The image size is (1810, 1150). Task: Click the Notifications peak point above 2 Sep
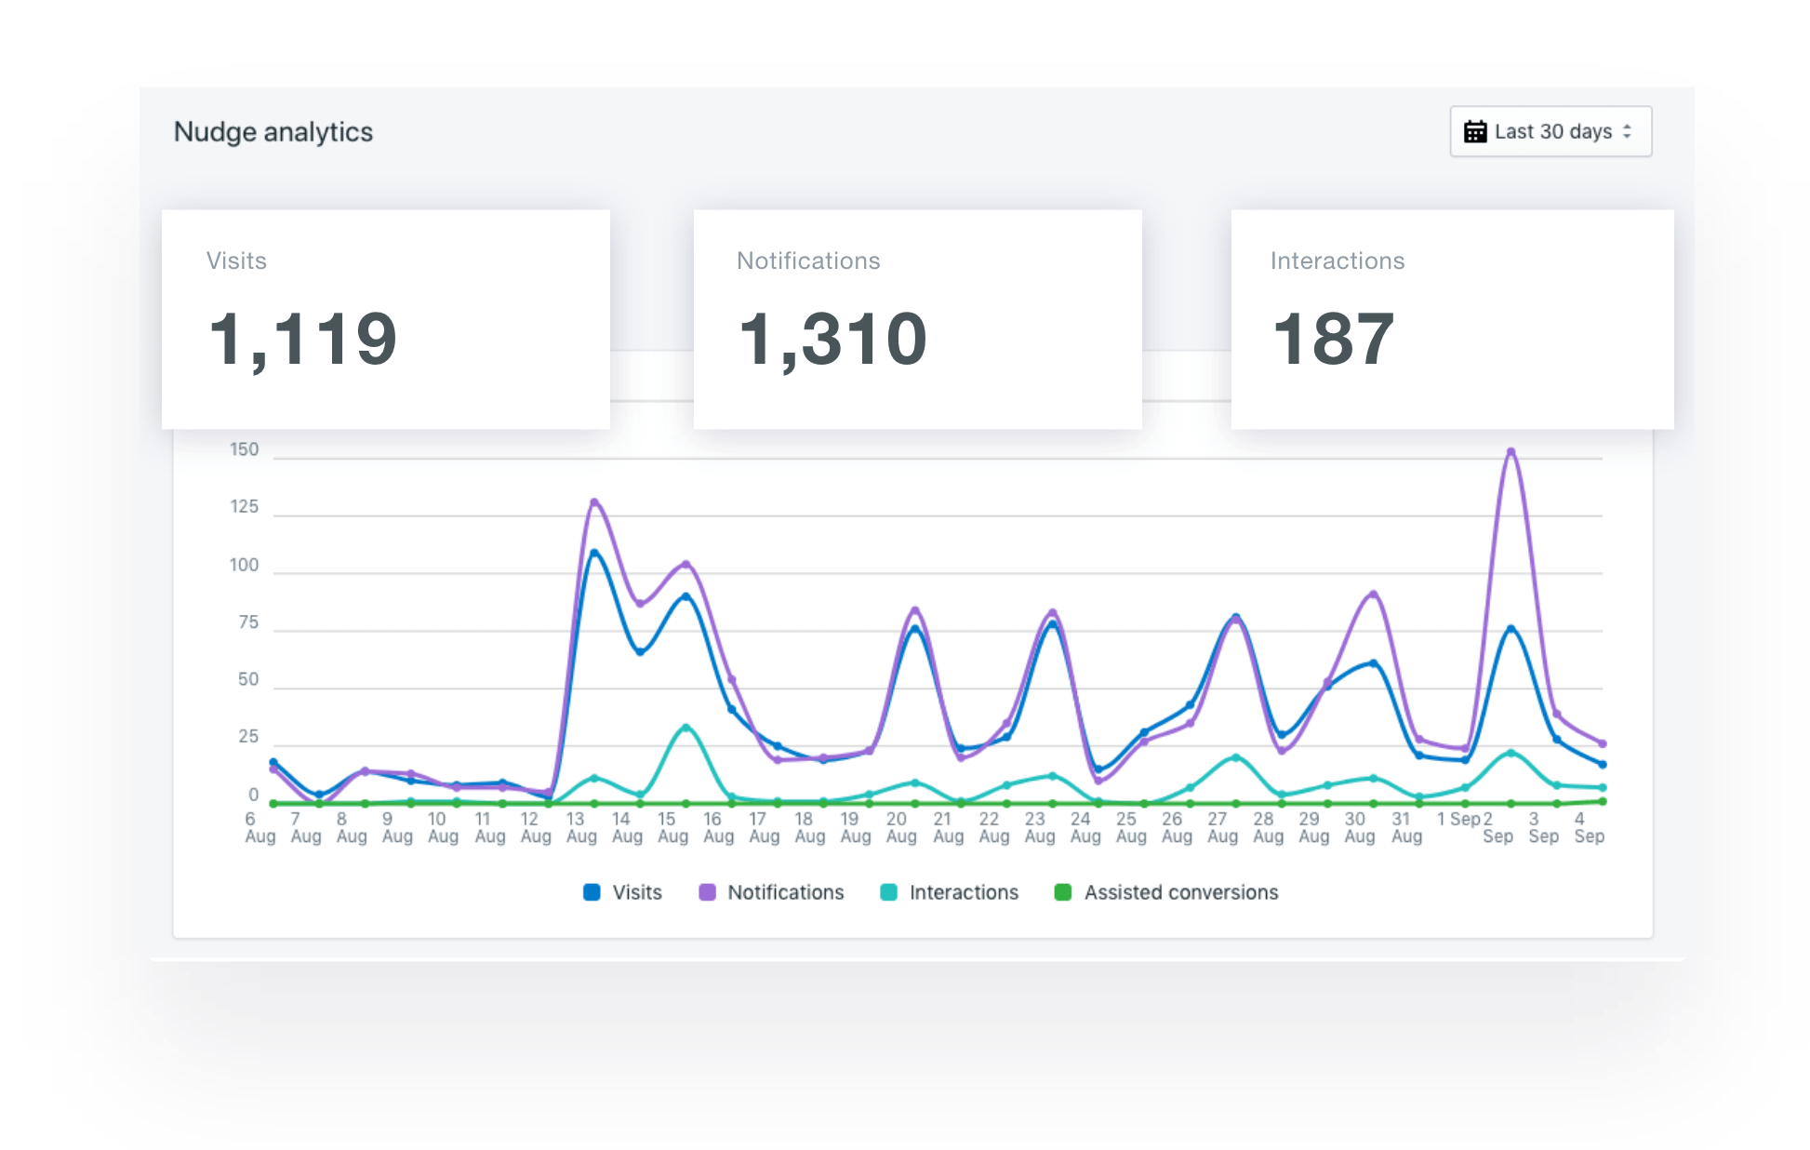(x=1511, y=452)
